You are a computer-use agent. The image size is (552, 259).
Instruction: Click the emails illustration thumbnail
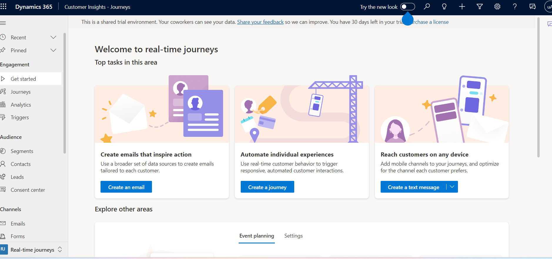coord(162,109)
